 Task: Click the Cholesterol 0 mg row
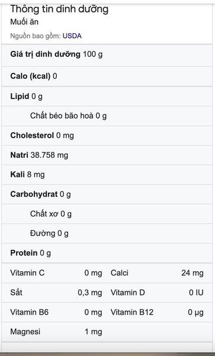pyautogui.click(x=107, y=135)
